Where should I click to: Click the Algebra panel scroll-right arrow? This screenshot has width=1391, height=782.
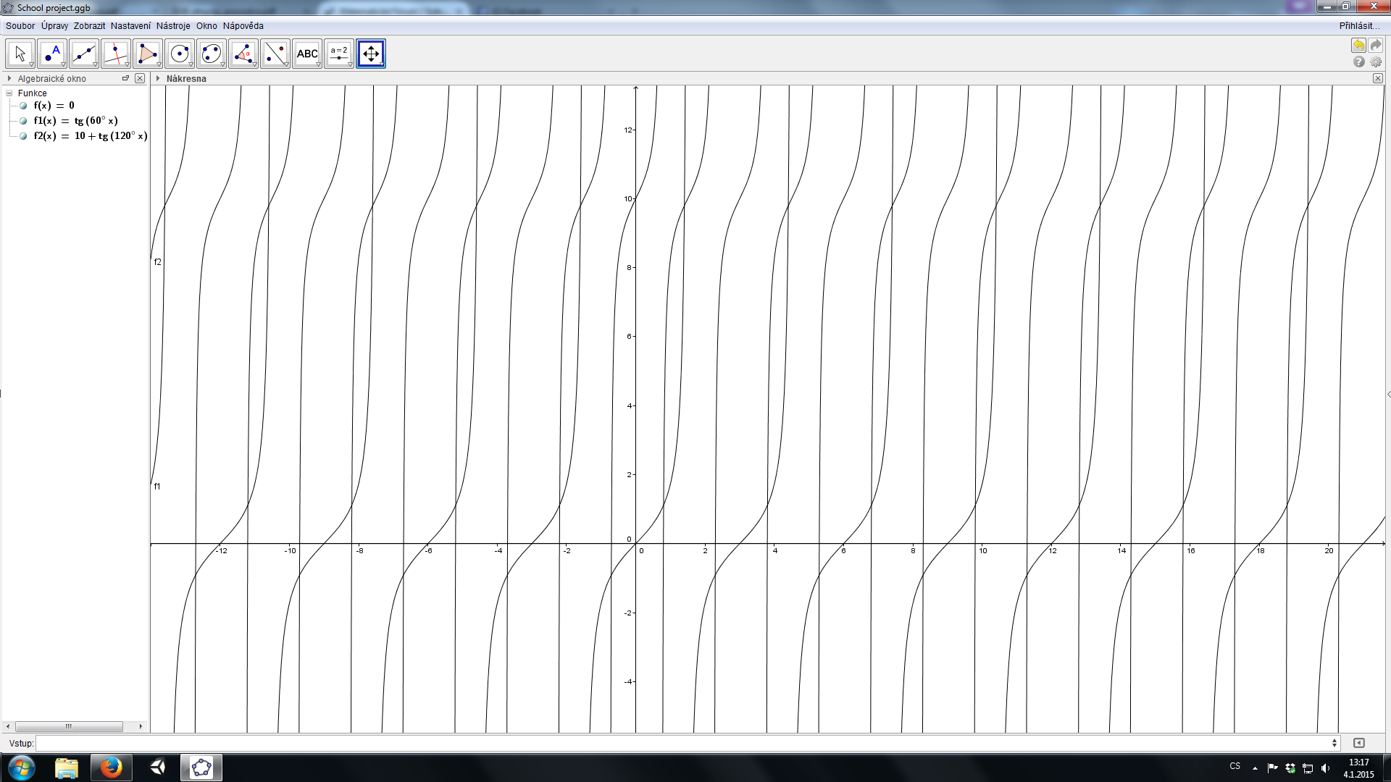(x=141, y=726)
